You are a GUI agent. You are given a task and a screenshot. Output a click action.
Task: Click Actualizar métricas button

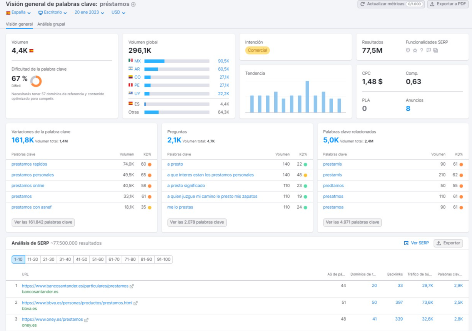tap(391, 4)
